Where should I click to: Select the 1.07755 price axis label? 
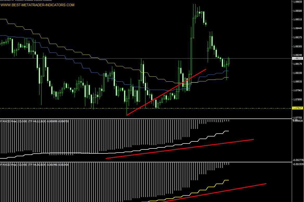[297, 118]
